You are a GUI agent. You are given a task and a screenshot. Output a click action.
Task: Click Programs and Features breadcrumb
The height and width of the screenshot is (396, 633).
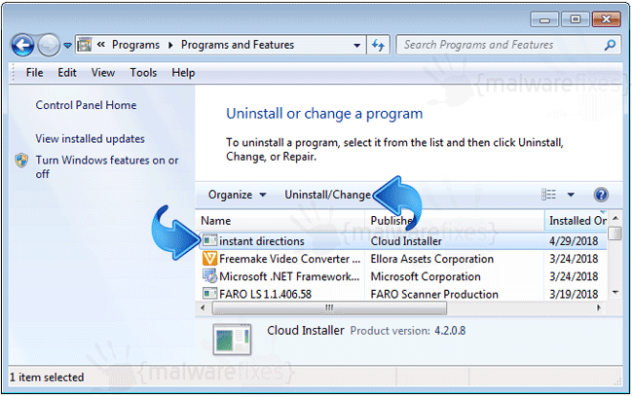coord(238,45)
